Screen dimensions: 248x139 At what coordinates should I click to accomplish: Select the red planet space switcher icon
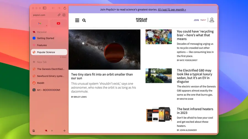click(x=46, y=131)
